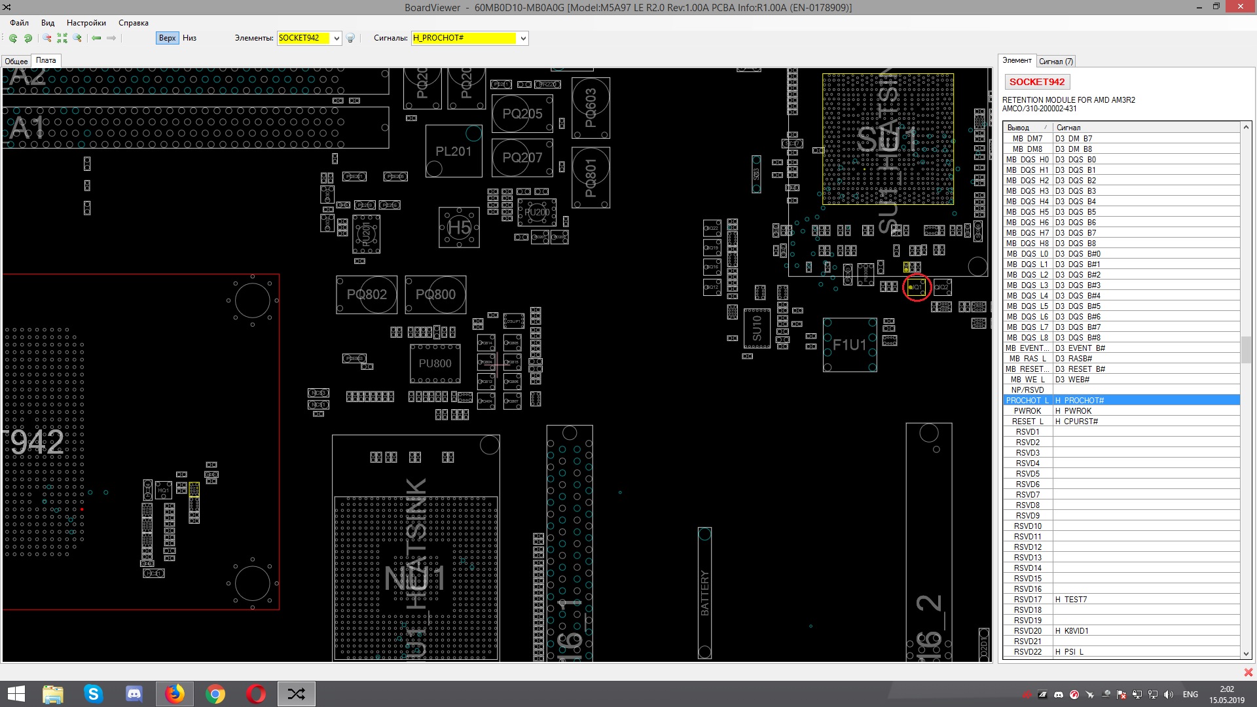Viewport: 1257px width, 707px height.
Task: Expand the Сигналы H_PROCHOT# dropdown
Action: (x=523, y=38)
